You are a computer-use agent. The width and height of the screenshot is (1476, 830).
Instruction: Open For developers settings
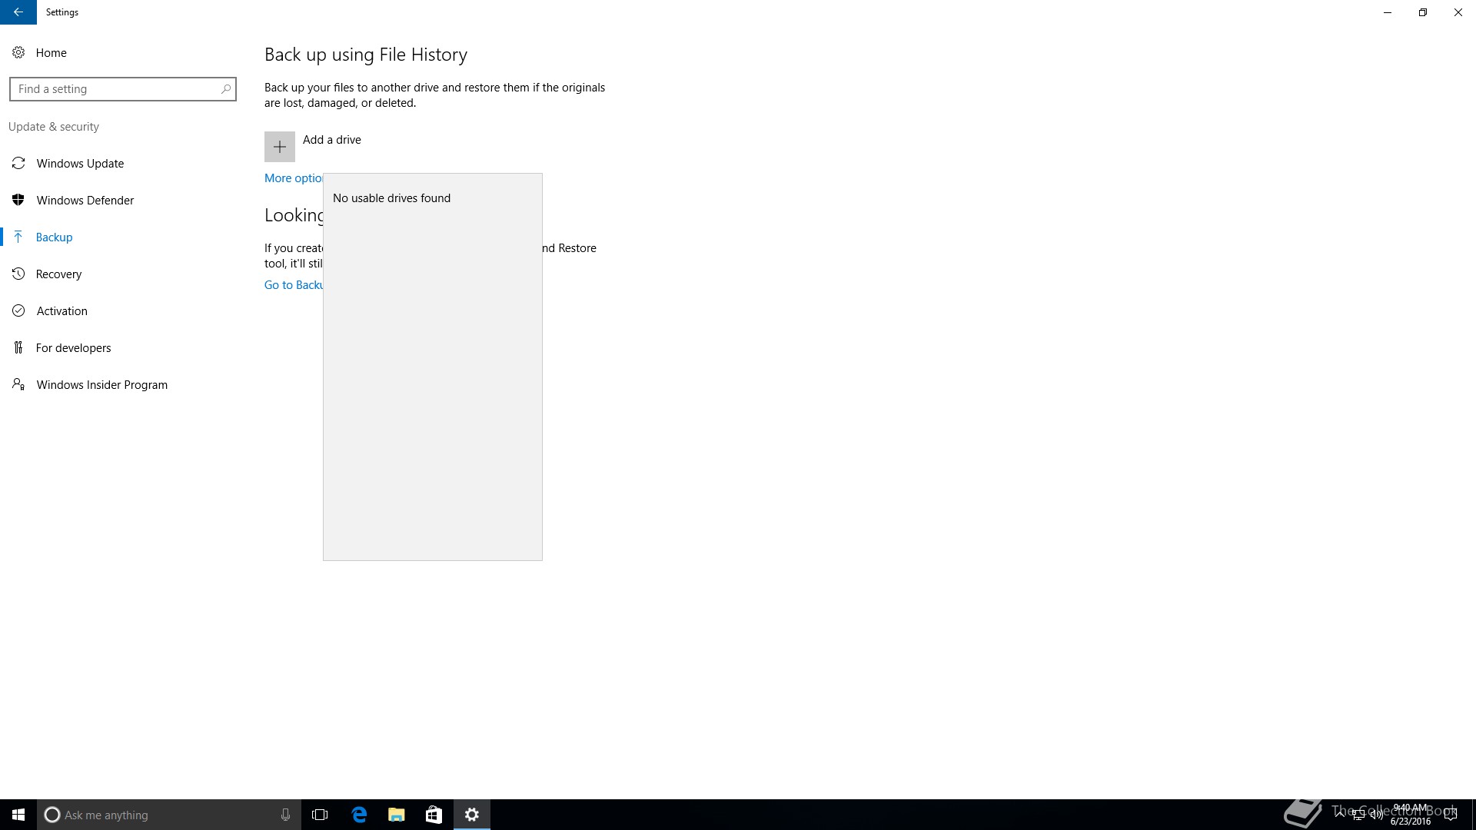click(x=73, y=348)
